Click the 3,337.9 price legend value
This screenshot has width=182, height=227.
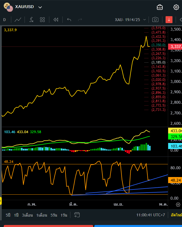coord(10,30)
